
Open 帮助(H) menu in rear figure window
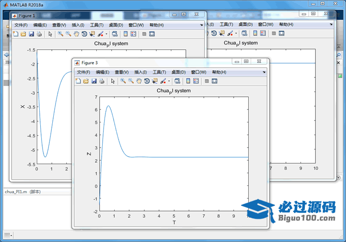[x=286, y=24]
